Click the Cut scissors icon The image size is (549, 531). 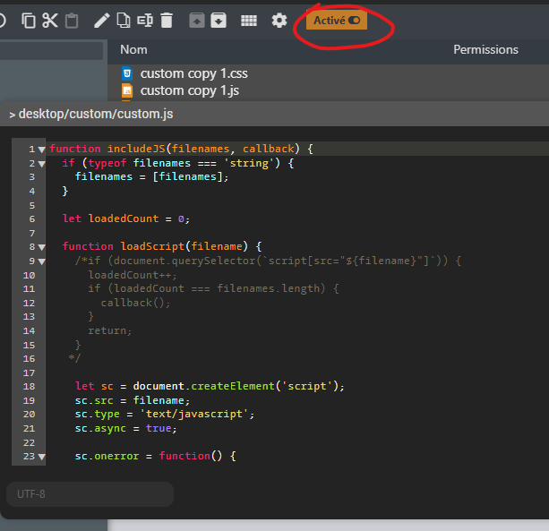(x=50, y=21)
